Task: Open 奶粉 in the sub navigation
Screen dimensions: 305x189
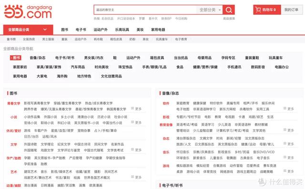Action: click(x=132, y=39)
